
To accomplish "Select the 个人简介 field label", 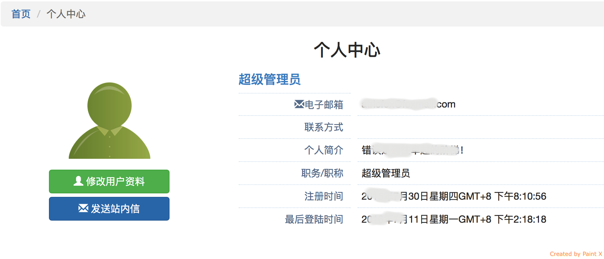I will (324, 150).
